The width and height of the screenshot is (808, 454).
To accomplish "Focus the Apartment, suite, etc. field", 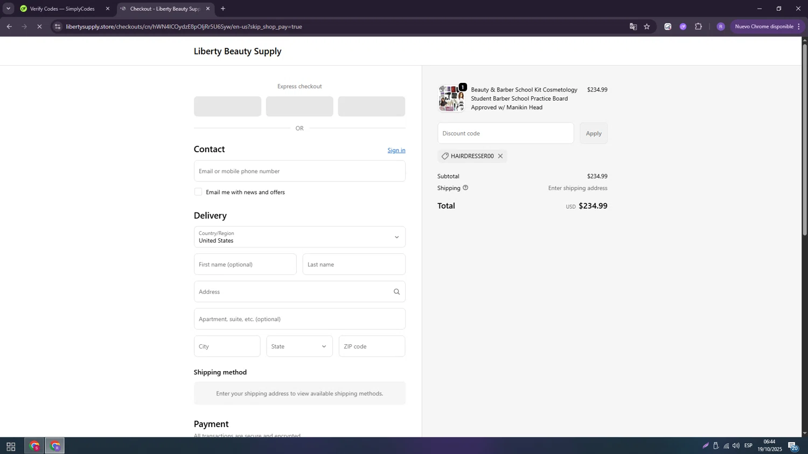I will coord(299,319).
